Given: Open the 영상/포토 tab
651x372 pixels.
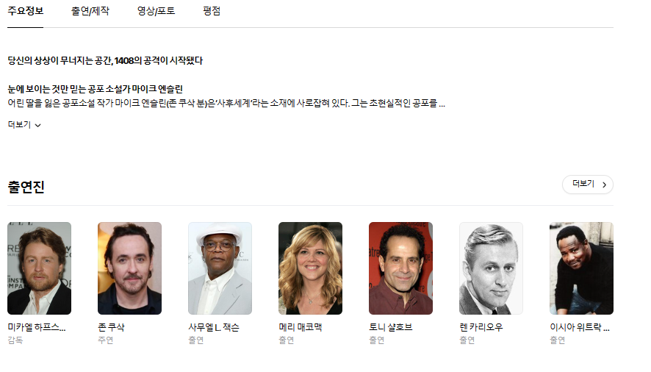Looking at the screenshot, I should [156, 11].
